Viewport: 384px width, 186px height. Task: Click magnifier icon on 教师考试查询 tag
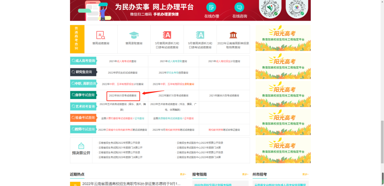(73, 129)
